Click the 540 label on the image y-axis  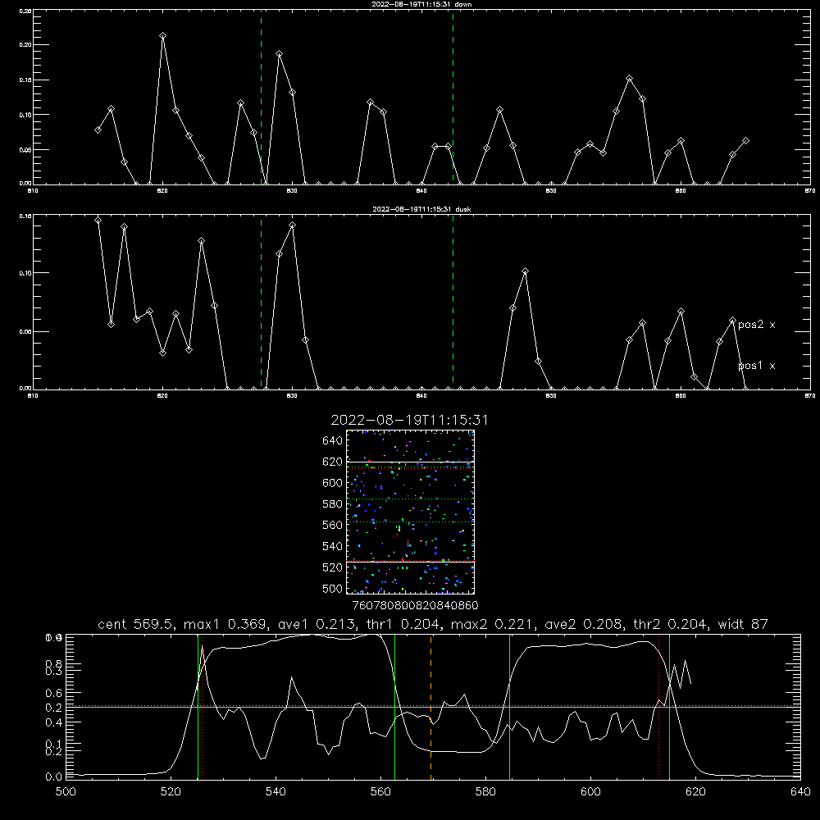pyautogui.click(x=333, y=546)
